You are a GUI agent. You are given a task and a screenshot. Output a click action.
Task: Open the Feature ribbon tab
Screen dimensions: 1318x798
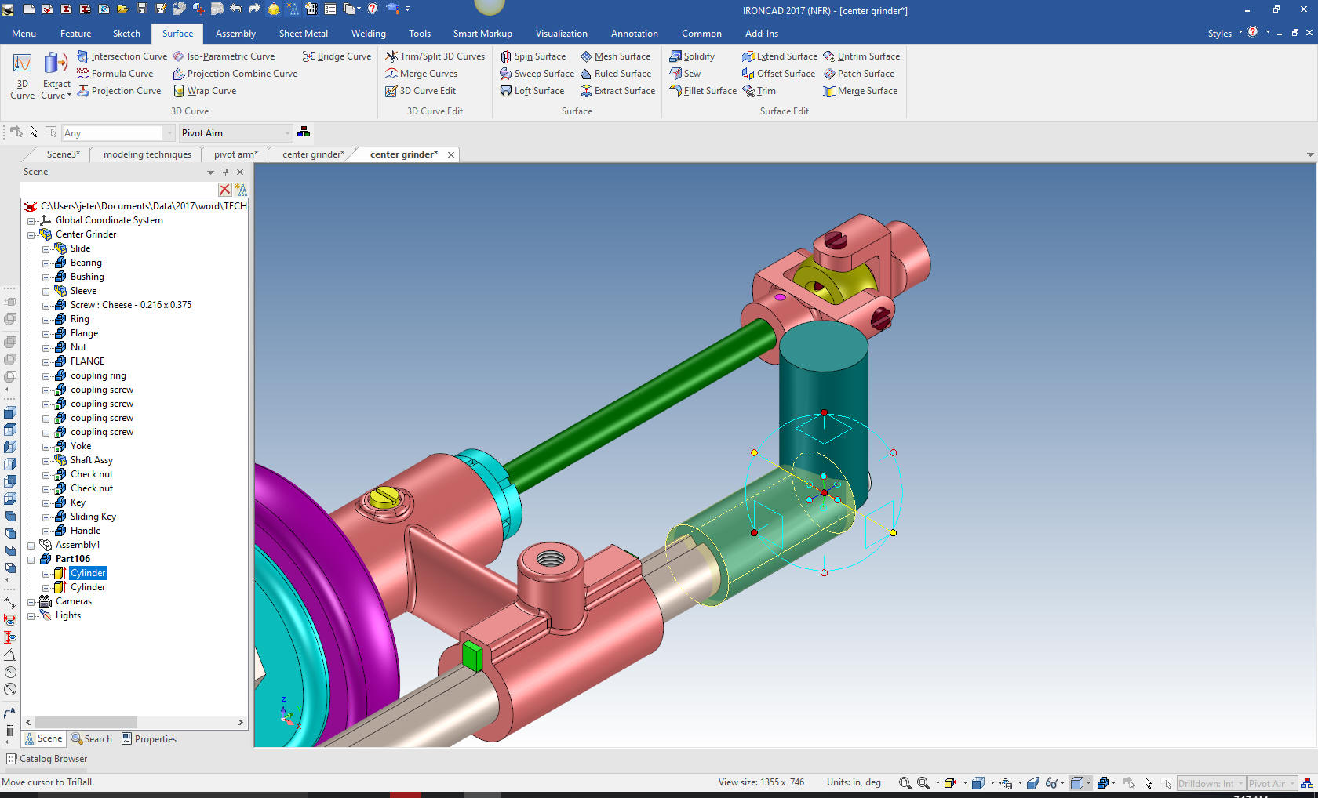[x=75, y=34]
